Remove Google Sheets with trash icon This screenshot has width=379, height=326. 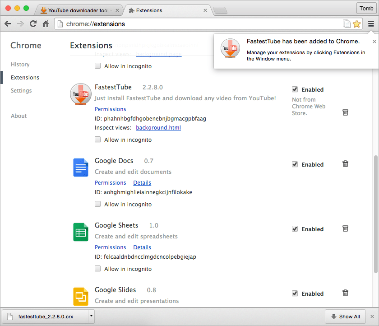coord(345,228)
